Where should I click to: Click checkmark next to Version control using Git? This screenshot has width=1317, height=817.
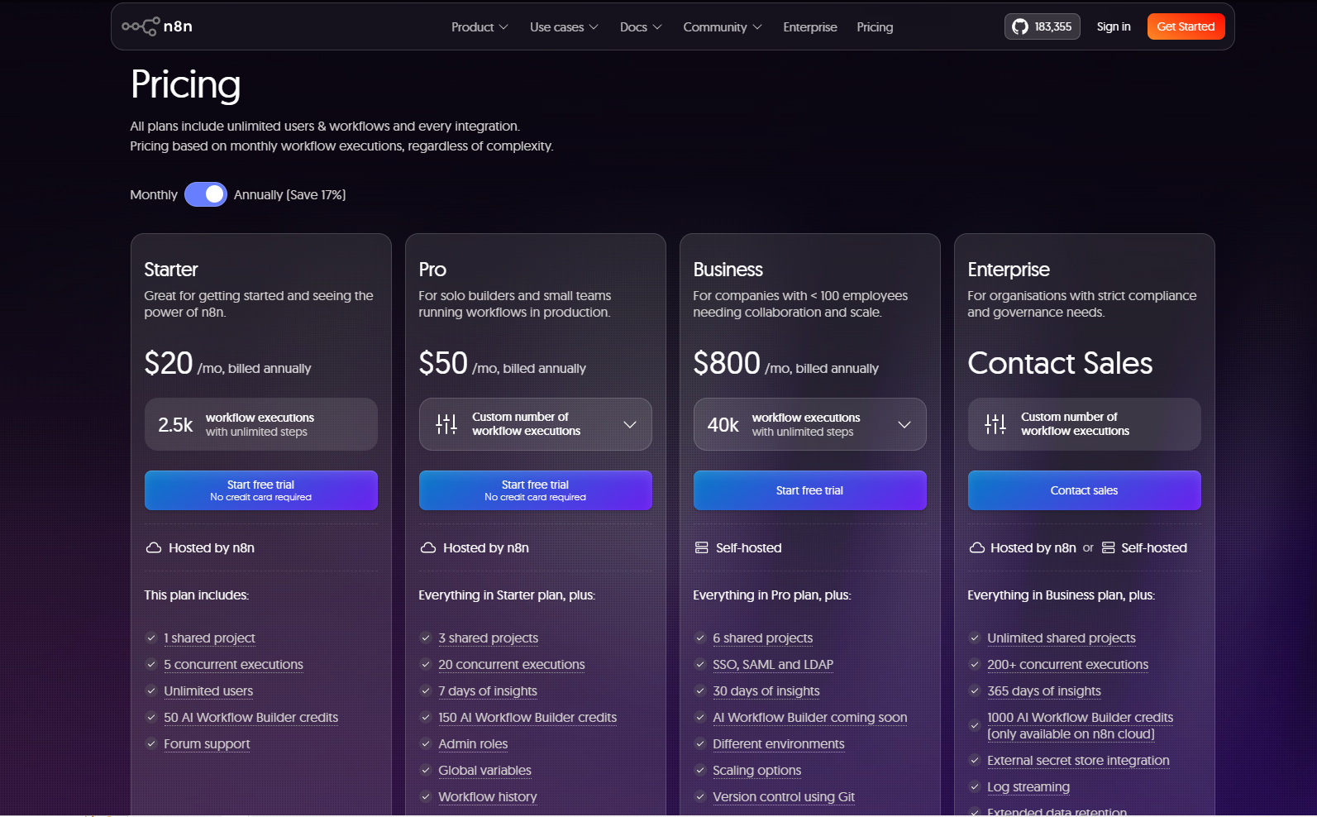(x=700, y=796)
